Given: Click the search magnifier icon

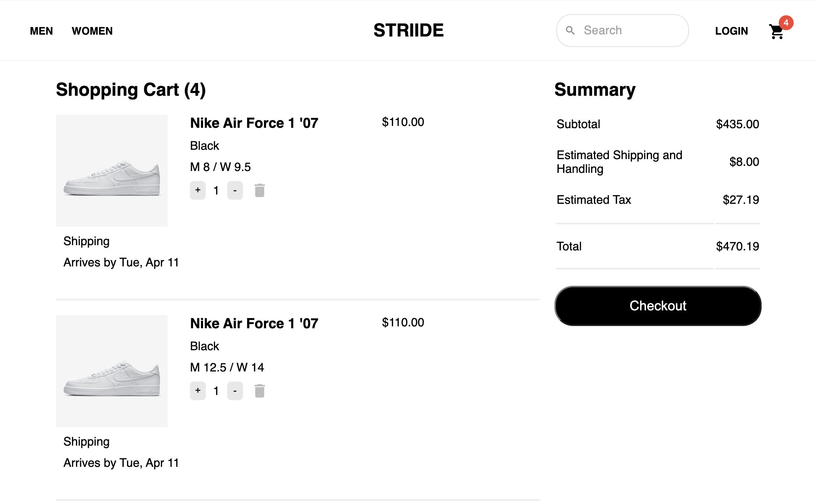Looking at the screenshot, I should [570, 31].
